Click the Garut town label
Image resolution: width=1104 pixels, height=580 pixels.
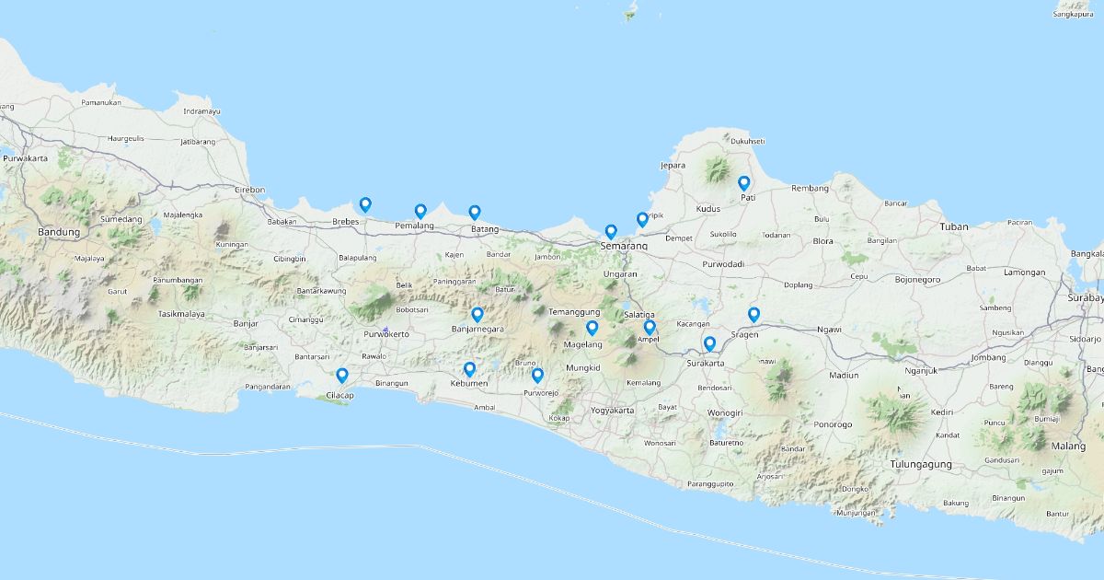(117, 291)
